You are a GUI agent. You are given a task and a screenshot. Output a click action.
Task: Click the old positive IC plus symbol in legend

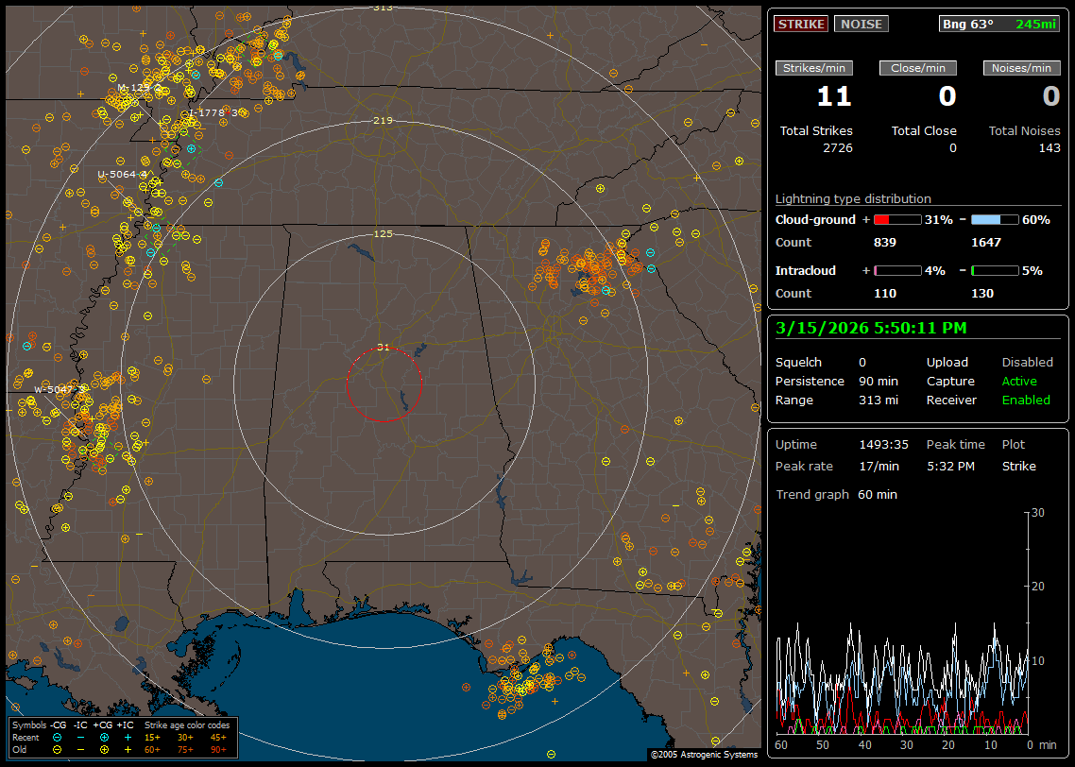(x=127, y=749)
